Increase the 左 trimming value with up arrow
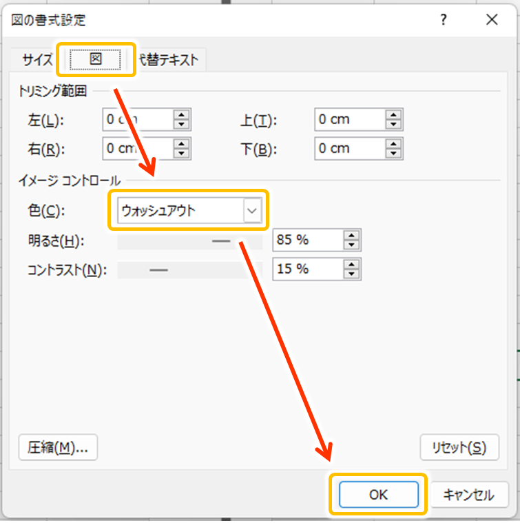The image size is (520, 523). point(182,115)
